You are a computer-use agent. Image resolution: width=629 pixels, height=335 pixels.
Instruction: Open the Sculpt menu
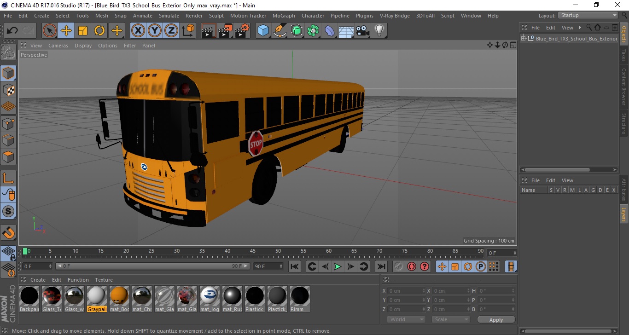pyautogui.click(x=216, y=16)
